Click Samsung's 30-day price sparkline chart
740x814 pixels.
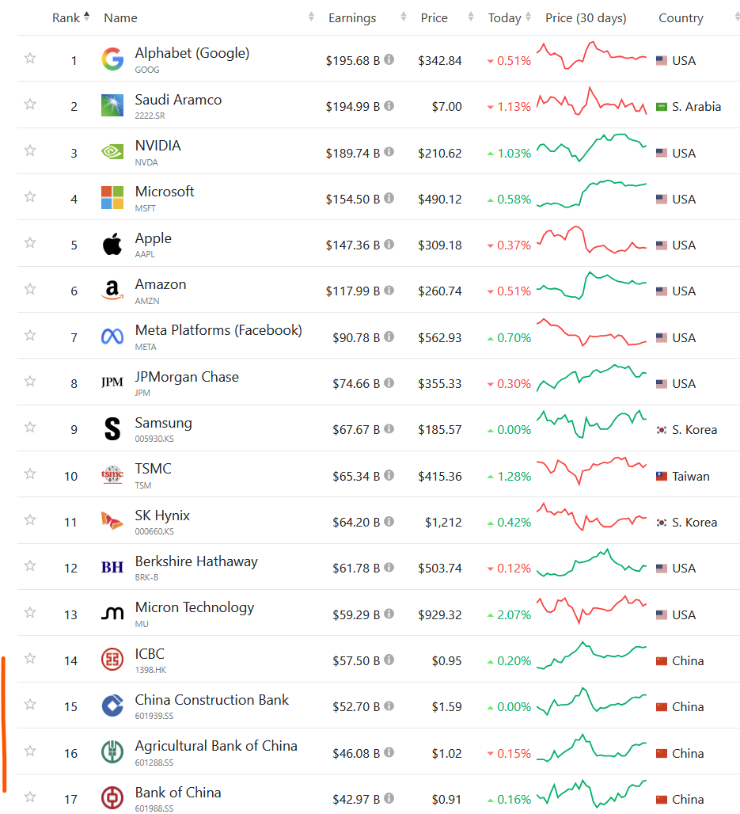tap(591, 424)
